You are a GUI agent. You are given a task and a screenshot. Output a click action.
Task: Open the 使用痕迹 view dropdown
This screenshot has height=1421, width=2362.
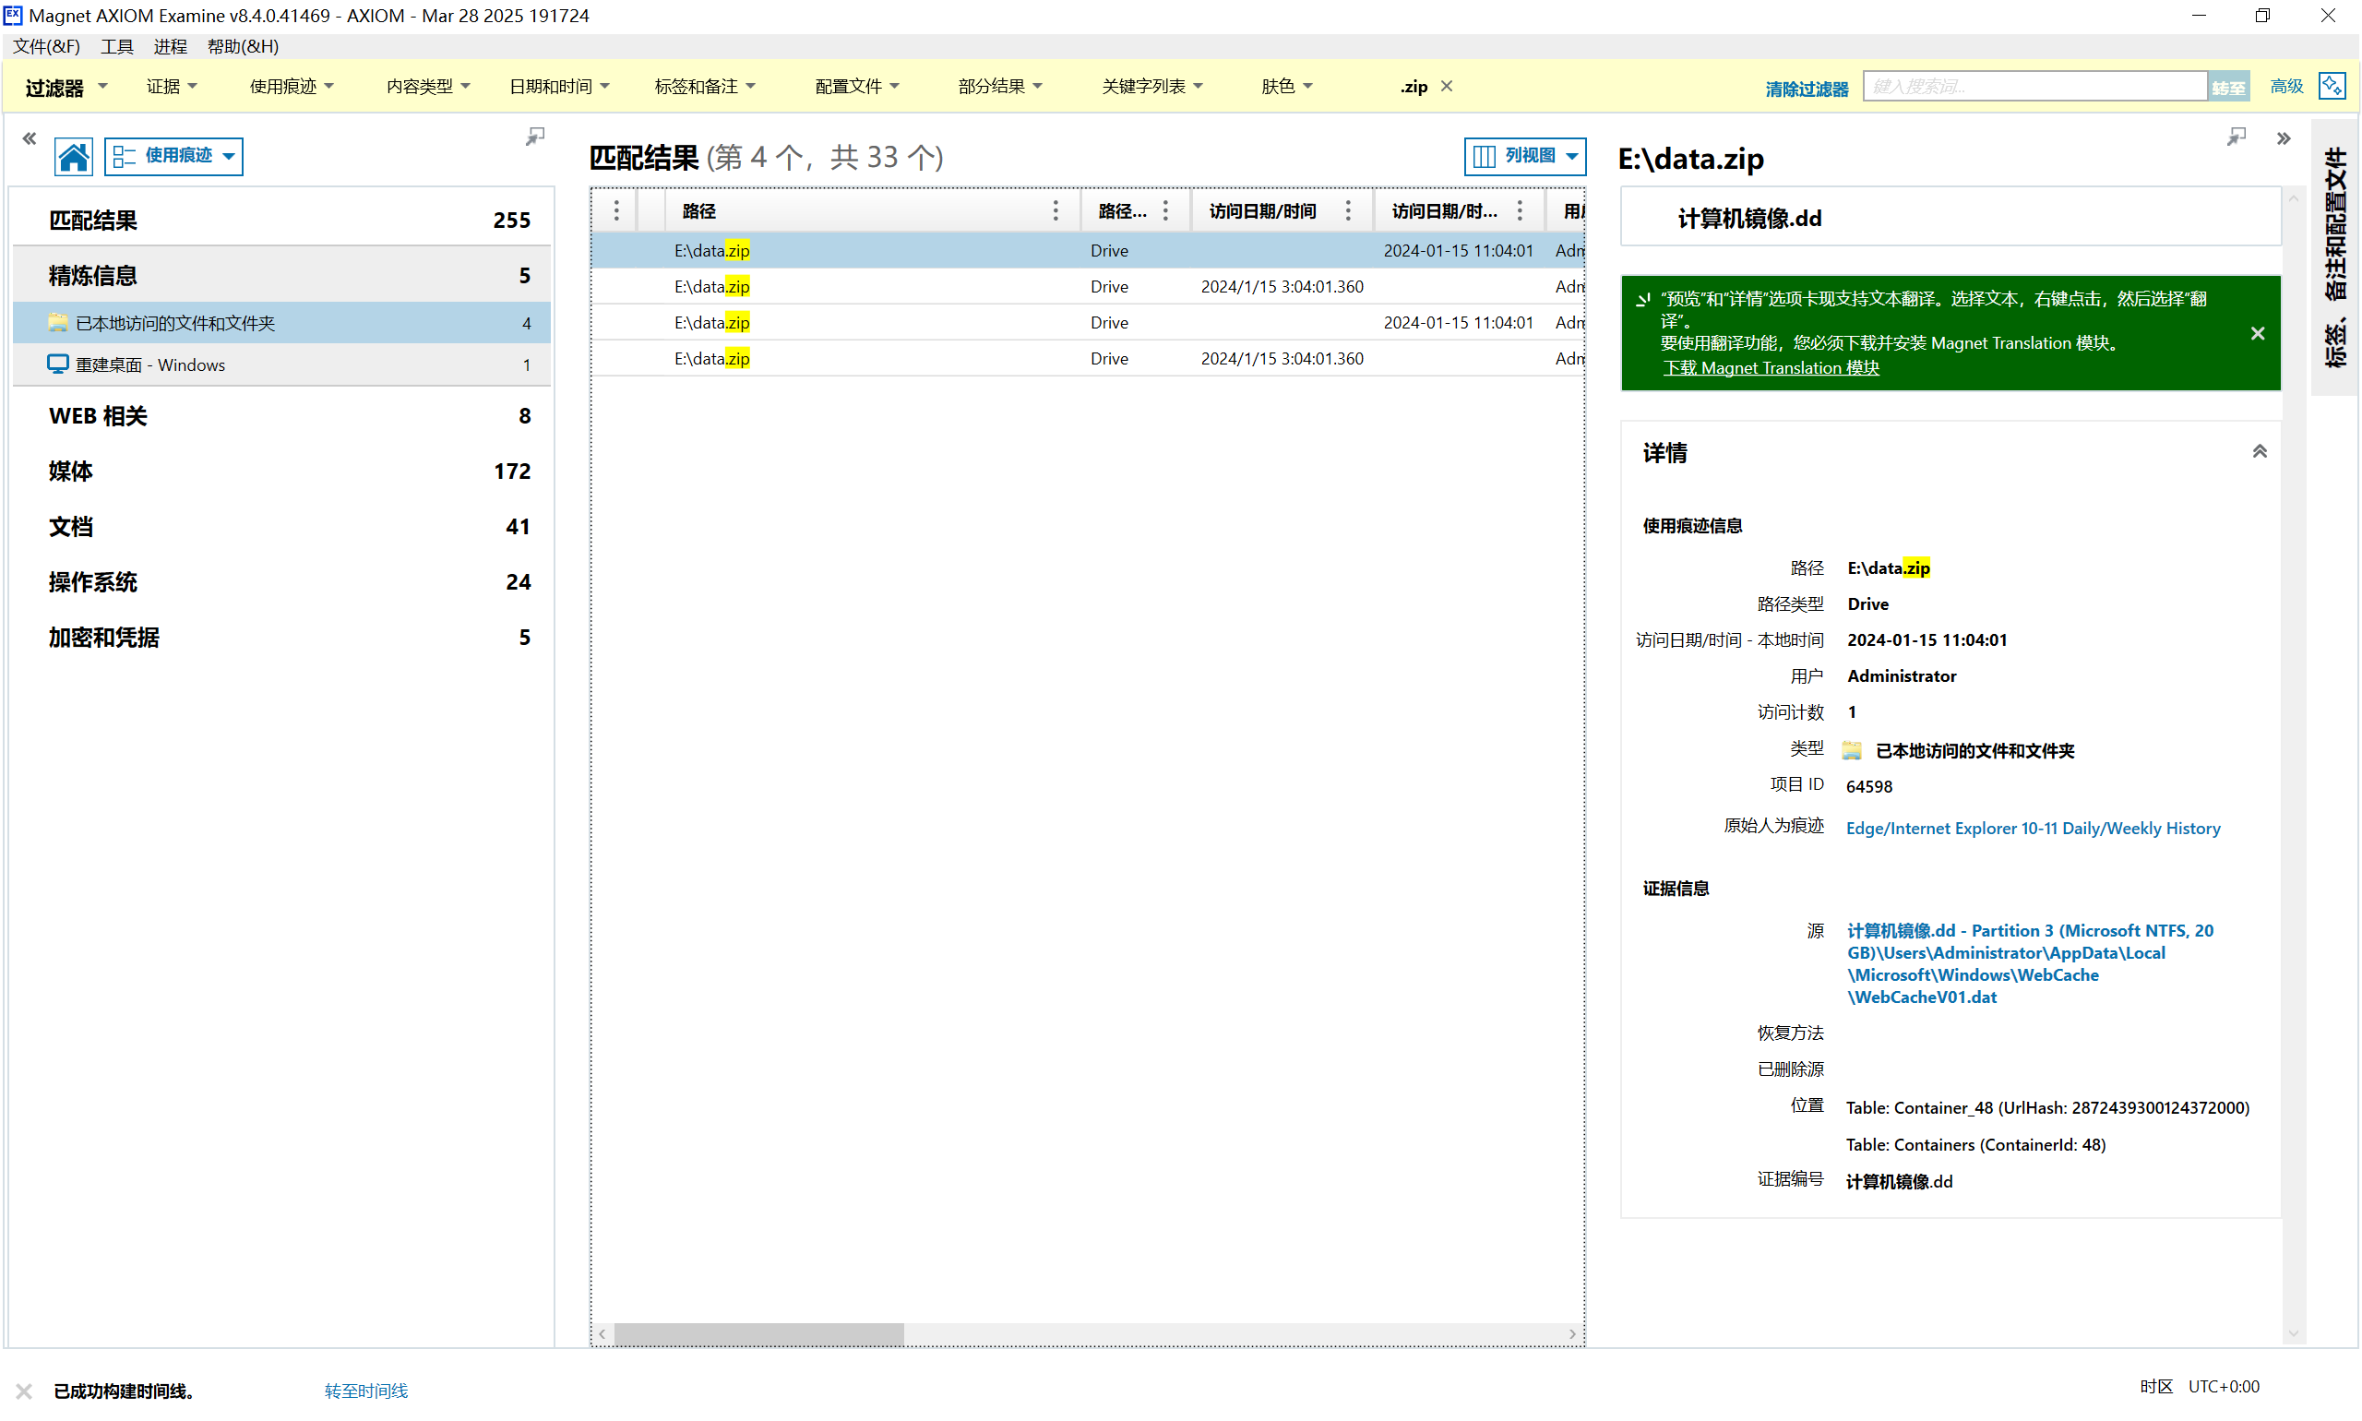coord(173,156)
